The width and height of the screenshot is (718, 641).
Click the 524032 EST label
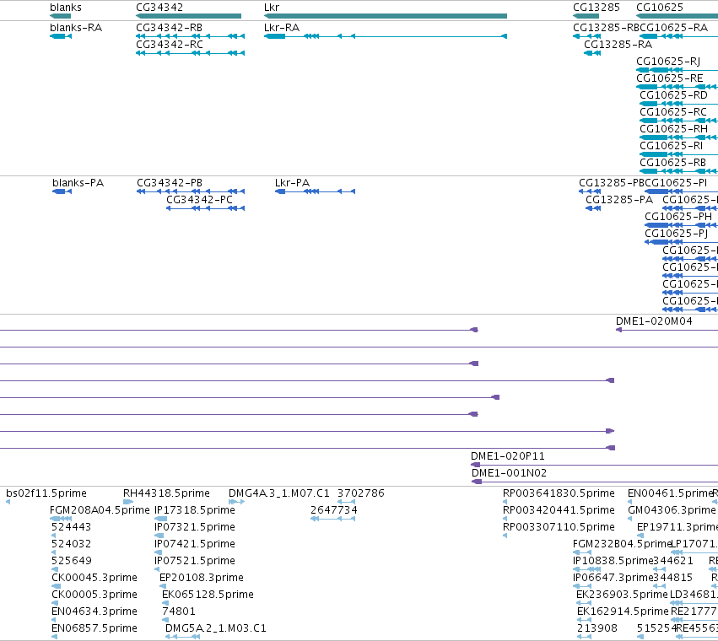pos(72,544)
